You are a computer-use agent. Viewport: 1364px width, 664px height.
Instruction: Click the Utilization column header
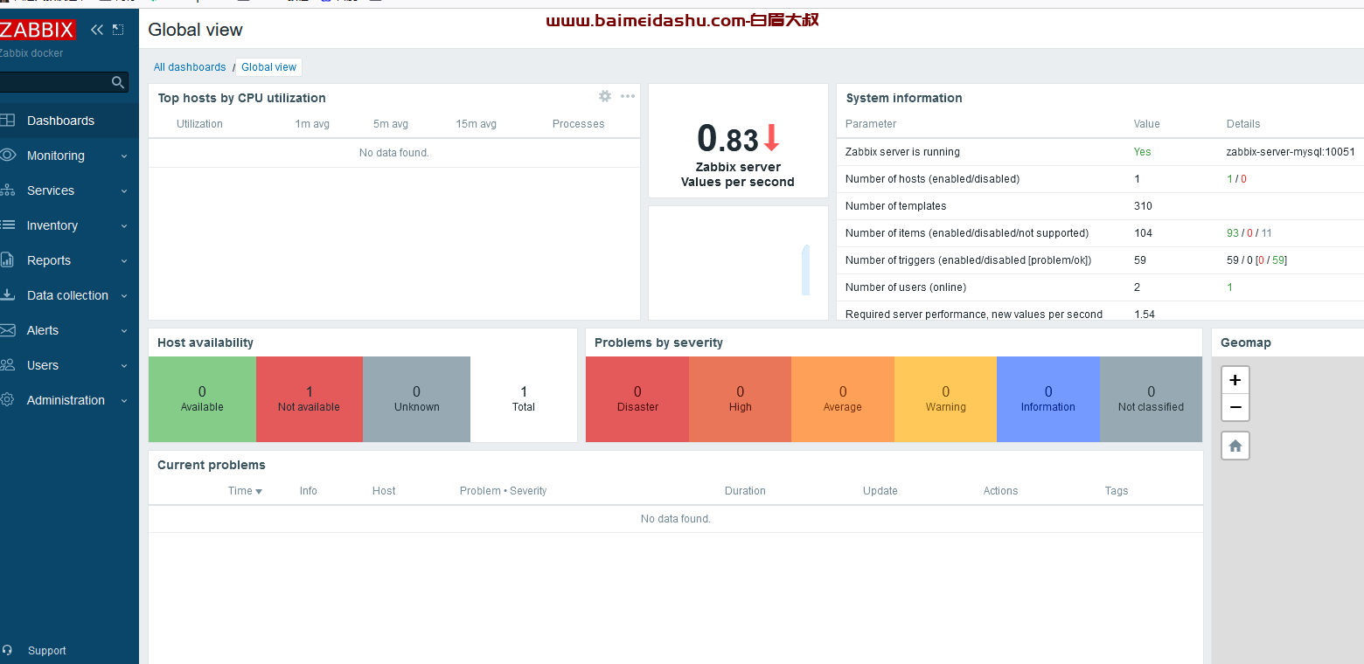tap(199, 124)
